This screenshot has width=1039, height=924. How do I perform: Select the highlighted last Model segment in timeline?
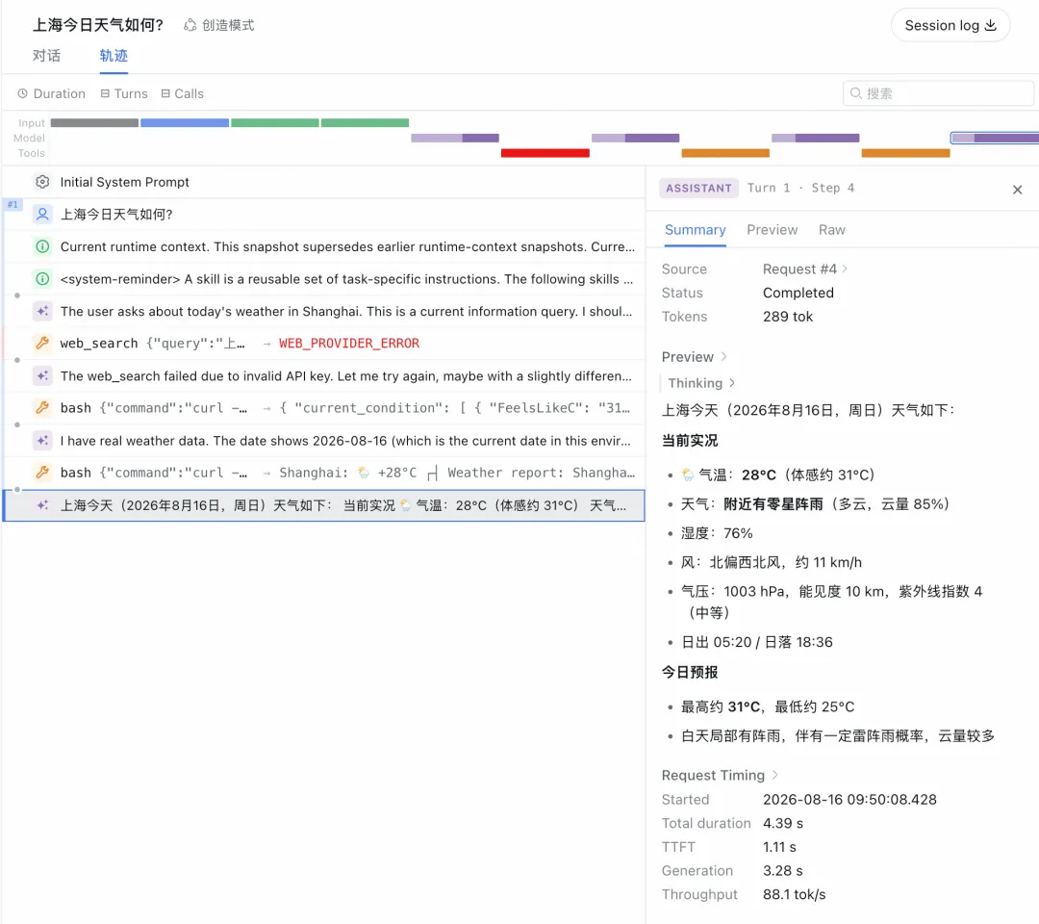[995, 138]
